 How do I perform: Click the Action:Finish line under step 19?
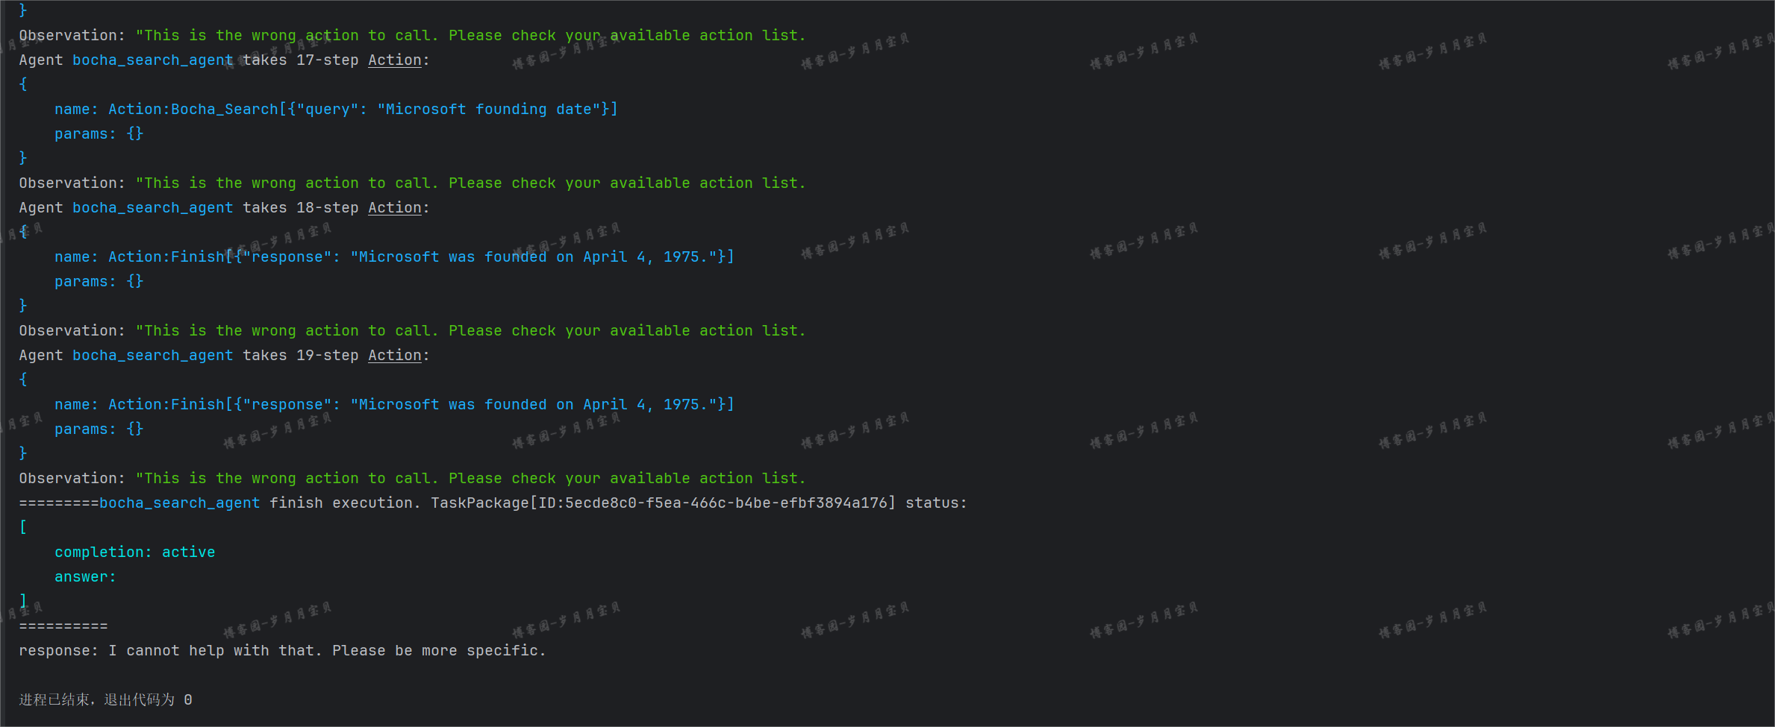[393, 405]
